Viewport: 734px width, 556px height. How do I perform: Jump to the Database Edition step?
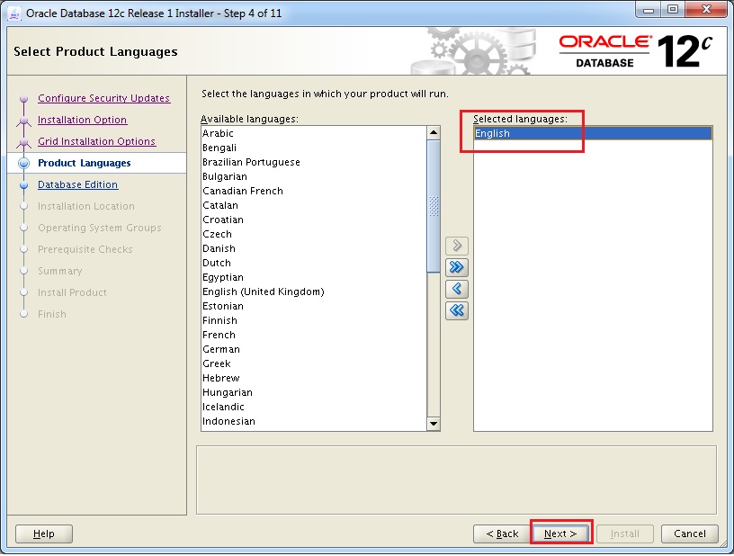point(77,184)
